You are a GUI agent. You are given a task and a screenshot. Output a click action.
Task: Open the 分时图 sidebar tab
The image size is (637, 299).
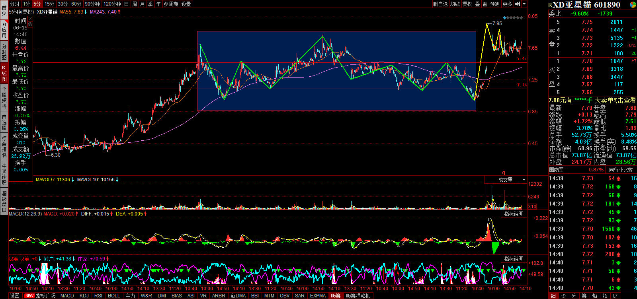(x=4, y=52)
